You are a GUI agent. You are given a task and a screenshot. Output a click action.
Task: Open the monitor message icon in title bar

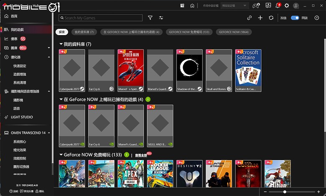coord(268,5)
